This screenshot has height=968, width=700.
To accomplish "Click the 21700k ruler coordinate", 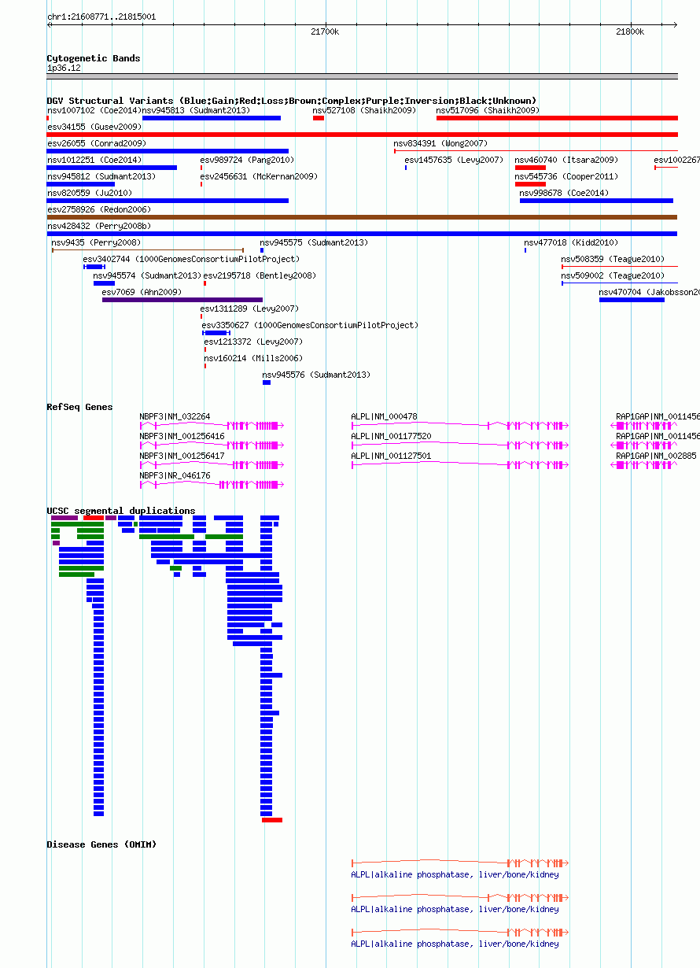I will click(325, 32).
